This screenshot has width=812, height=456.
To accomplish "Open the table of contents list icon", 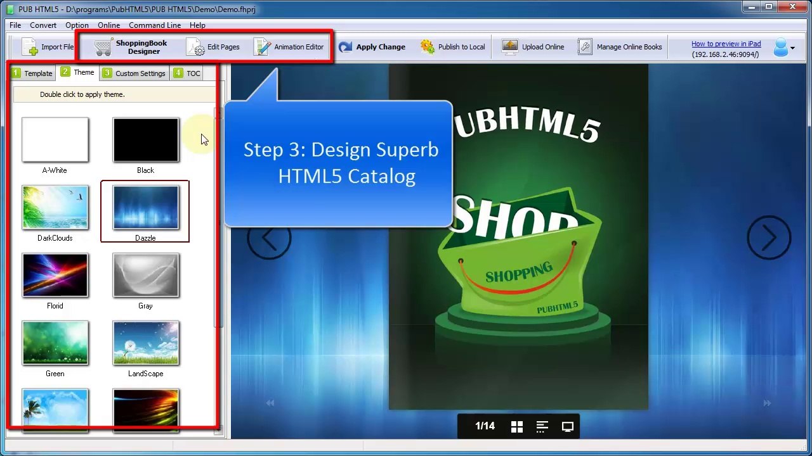I will (x=542, y=427).
